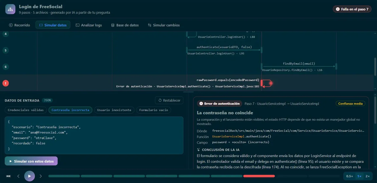Click UsuarioController.loginUser() · L88 reference

click(226, 37)
